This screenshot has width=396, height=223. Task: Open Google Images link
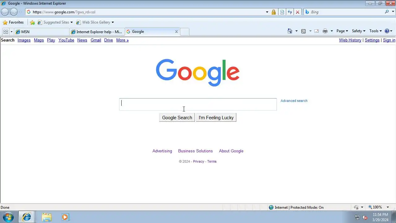point(24,40)
